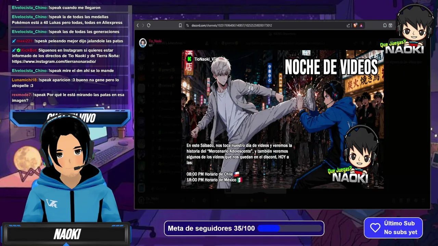Click KickBot username in chat
Image resolution: width=438 pixels, height=246 pixels.
click(29, 50)
